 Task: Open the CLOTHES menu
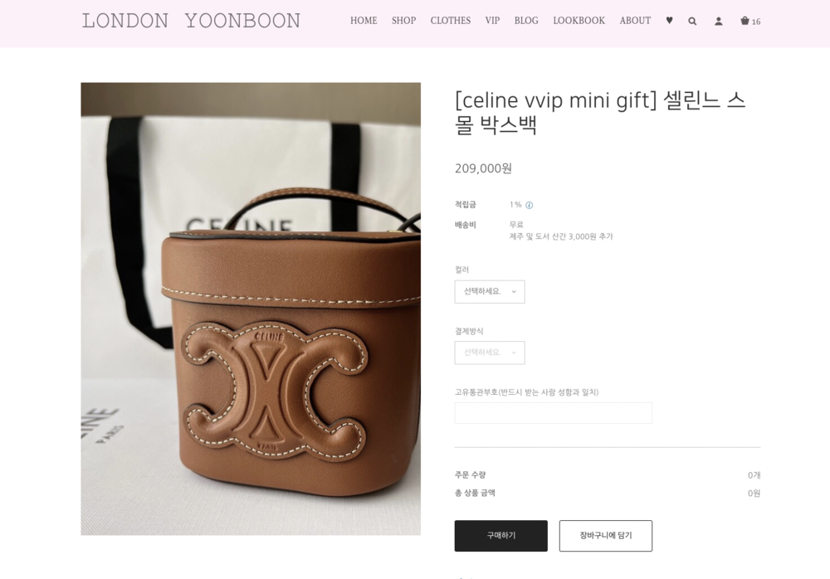pyautogui.click(x=450, y=21)
